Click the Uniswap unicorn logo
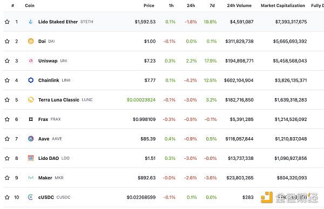 (x=31, y=61)
